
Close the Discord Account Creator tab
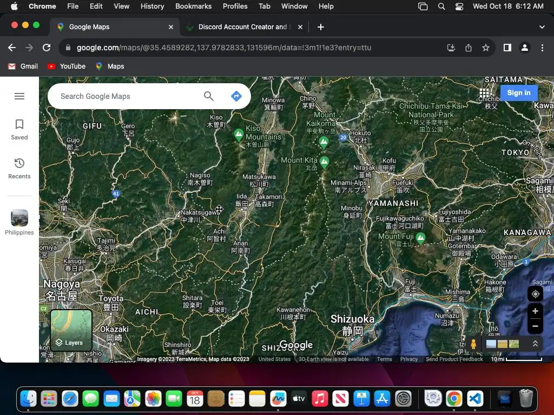pyautogui.click(x=300, y=27)
